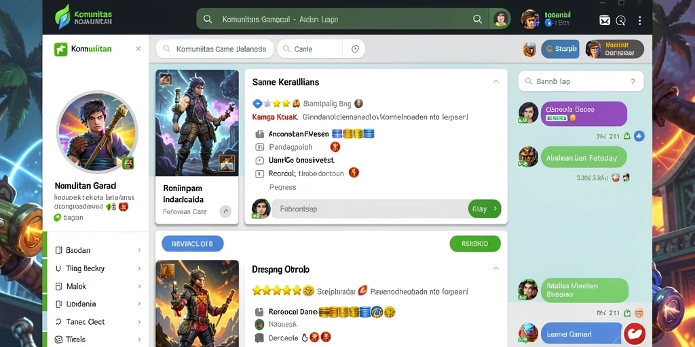Image resolution: width=695 pixels, height=347 pixels.
Task: Click the small badge on profile avatar
Action: 128,163
